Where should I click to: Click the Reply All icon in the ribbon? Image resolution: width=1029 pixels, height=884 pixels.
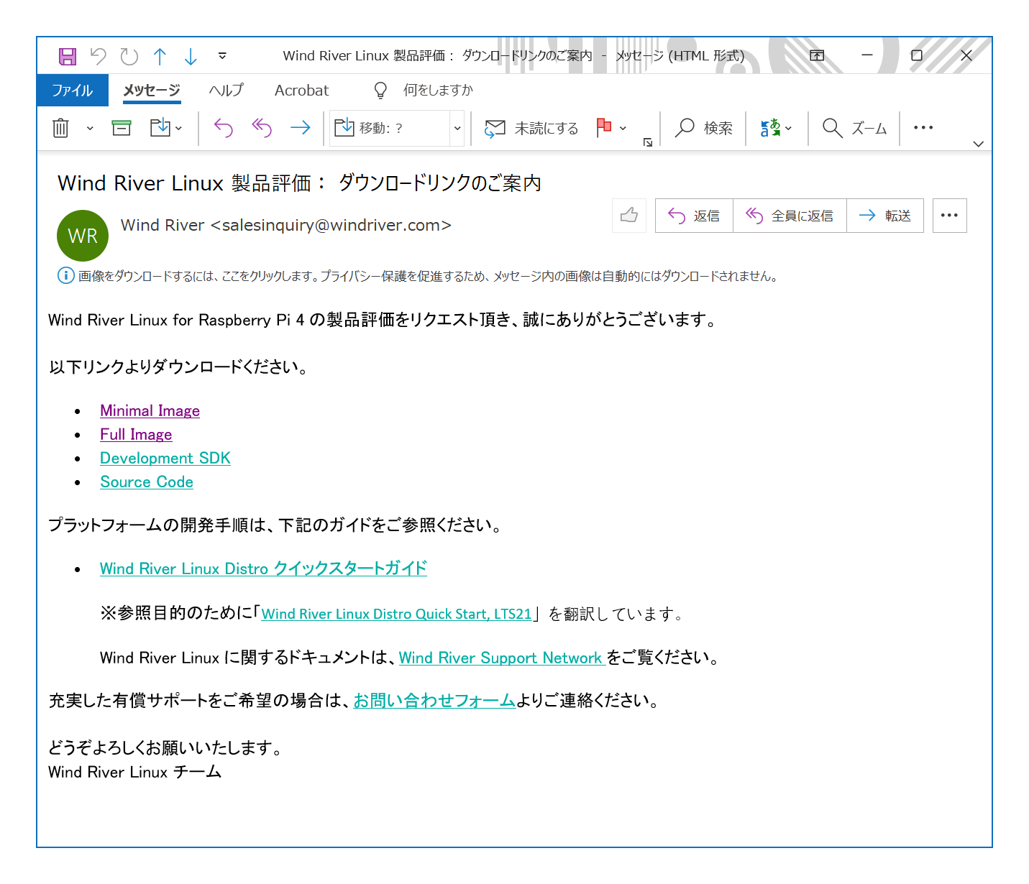tap(262, 128)
